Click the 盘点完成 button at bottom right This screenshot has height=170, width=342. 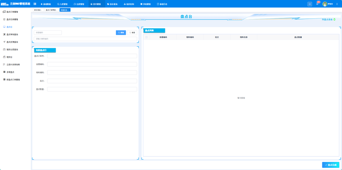pyautogui.click(x=330, y=165)
